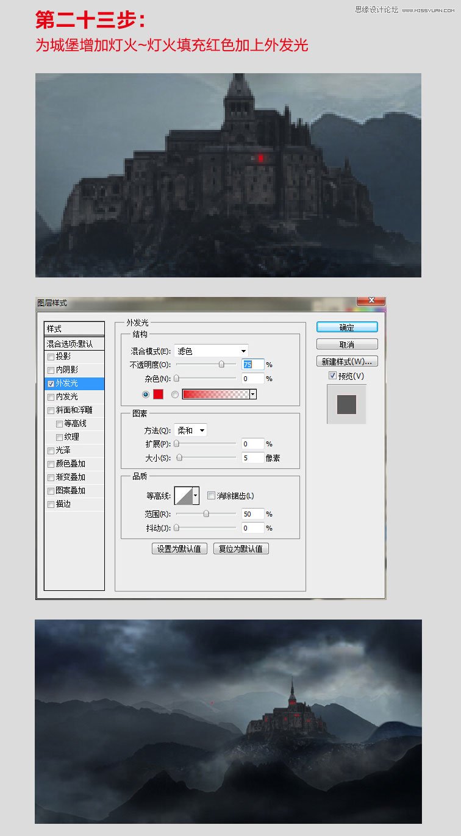
Task: Click the final castle landscape image
Action: [x=228, y=721]
